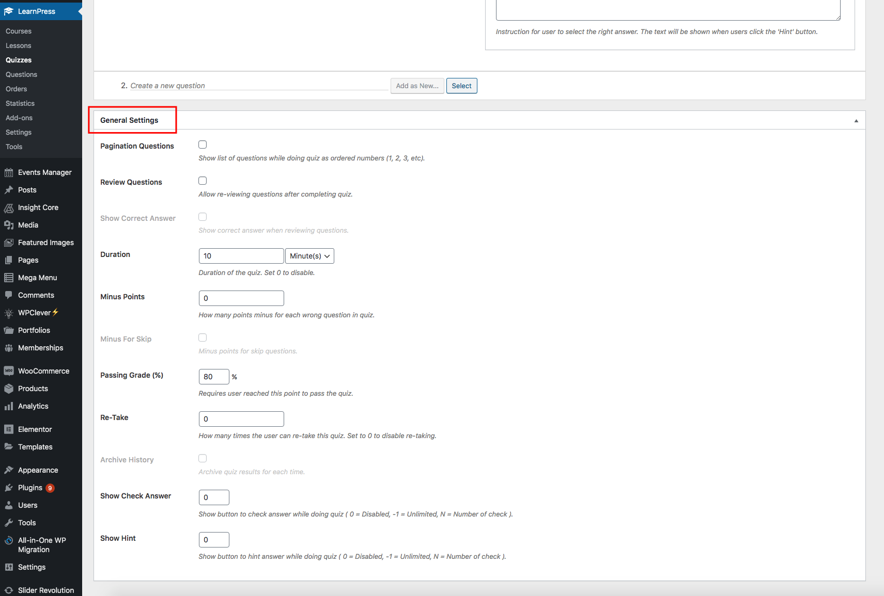Screen dimensions: 884x596
Task: Click the Users person icon
Action: [9, 505]
